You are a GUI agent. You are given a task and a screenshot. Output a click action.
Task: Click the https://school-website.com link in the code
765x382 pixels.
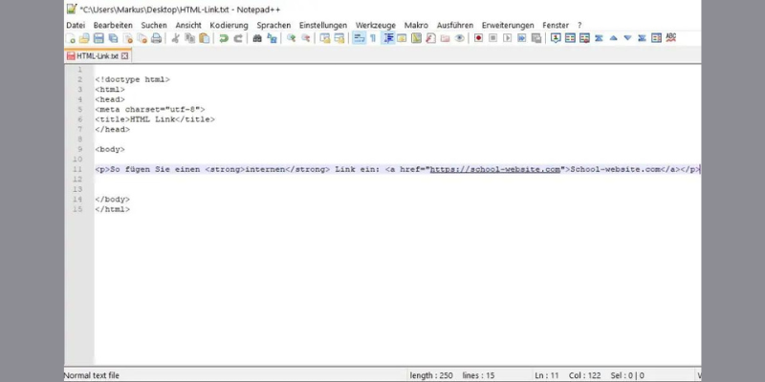494,169
